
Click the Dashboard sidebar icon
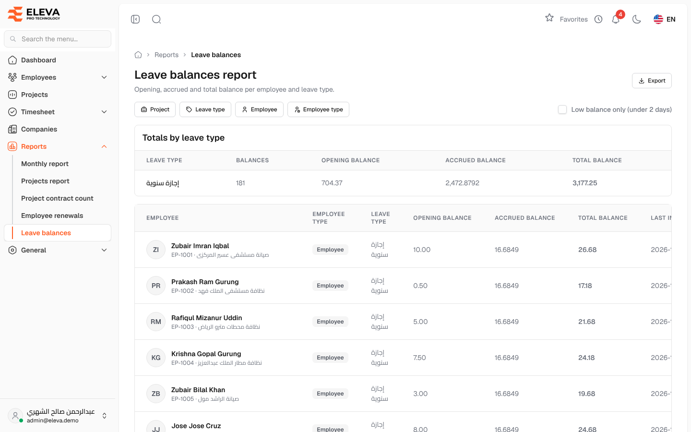12,60
